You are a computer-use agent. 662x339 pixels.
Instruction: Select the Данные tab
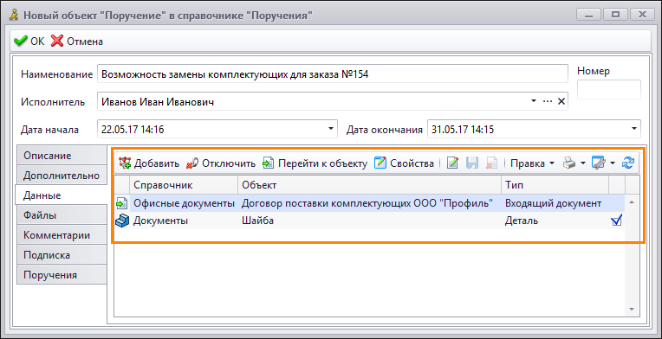[61, 195]
